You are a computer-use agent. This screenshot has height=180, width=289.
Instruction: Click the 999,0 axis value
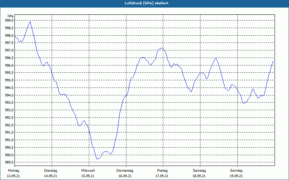[x=9, y=21]
